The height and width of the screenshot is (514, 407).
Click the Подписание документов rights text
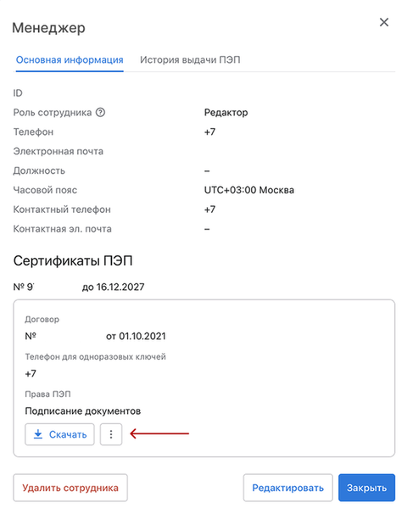(83, 411)
